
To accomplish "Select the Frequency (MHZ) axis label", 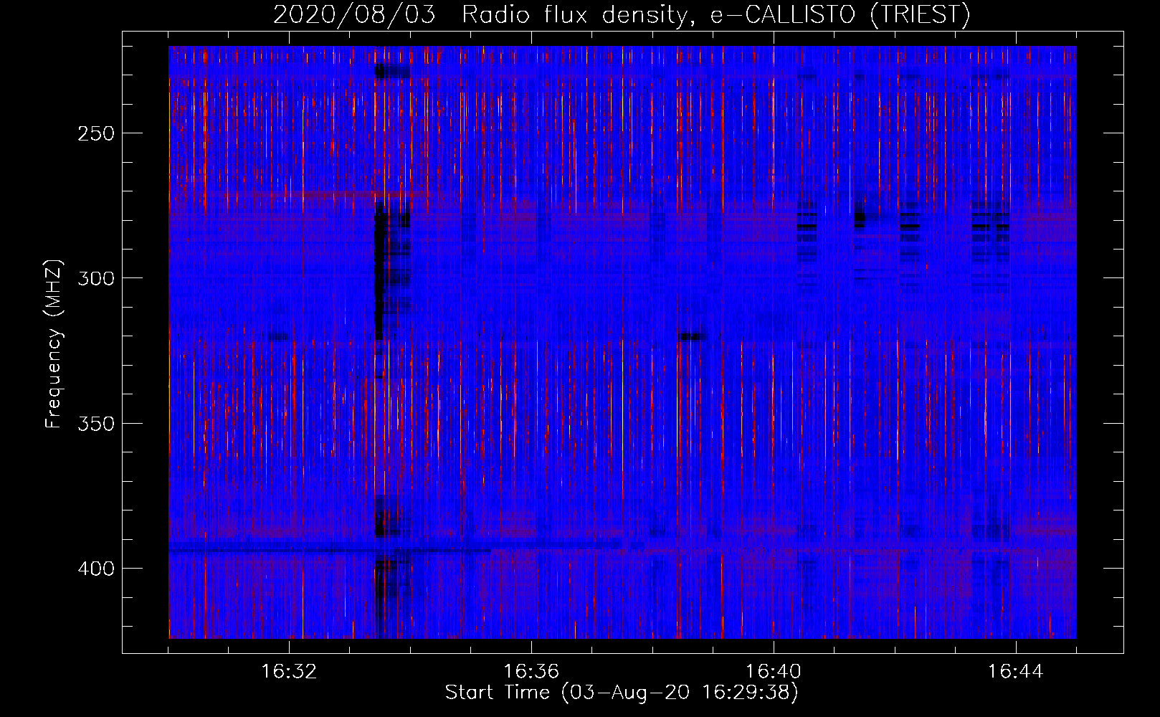I will (54, 344).
